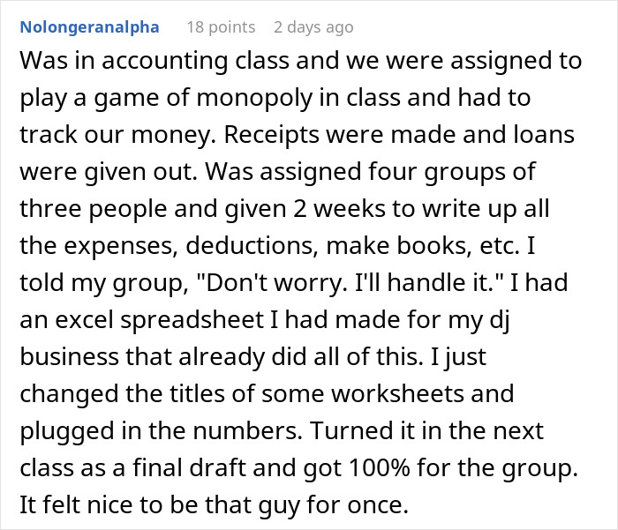Click the 18 points score label

[221, 26]
